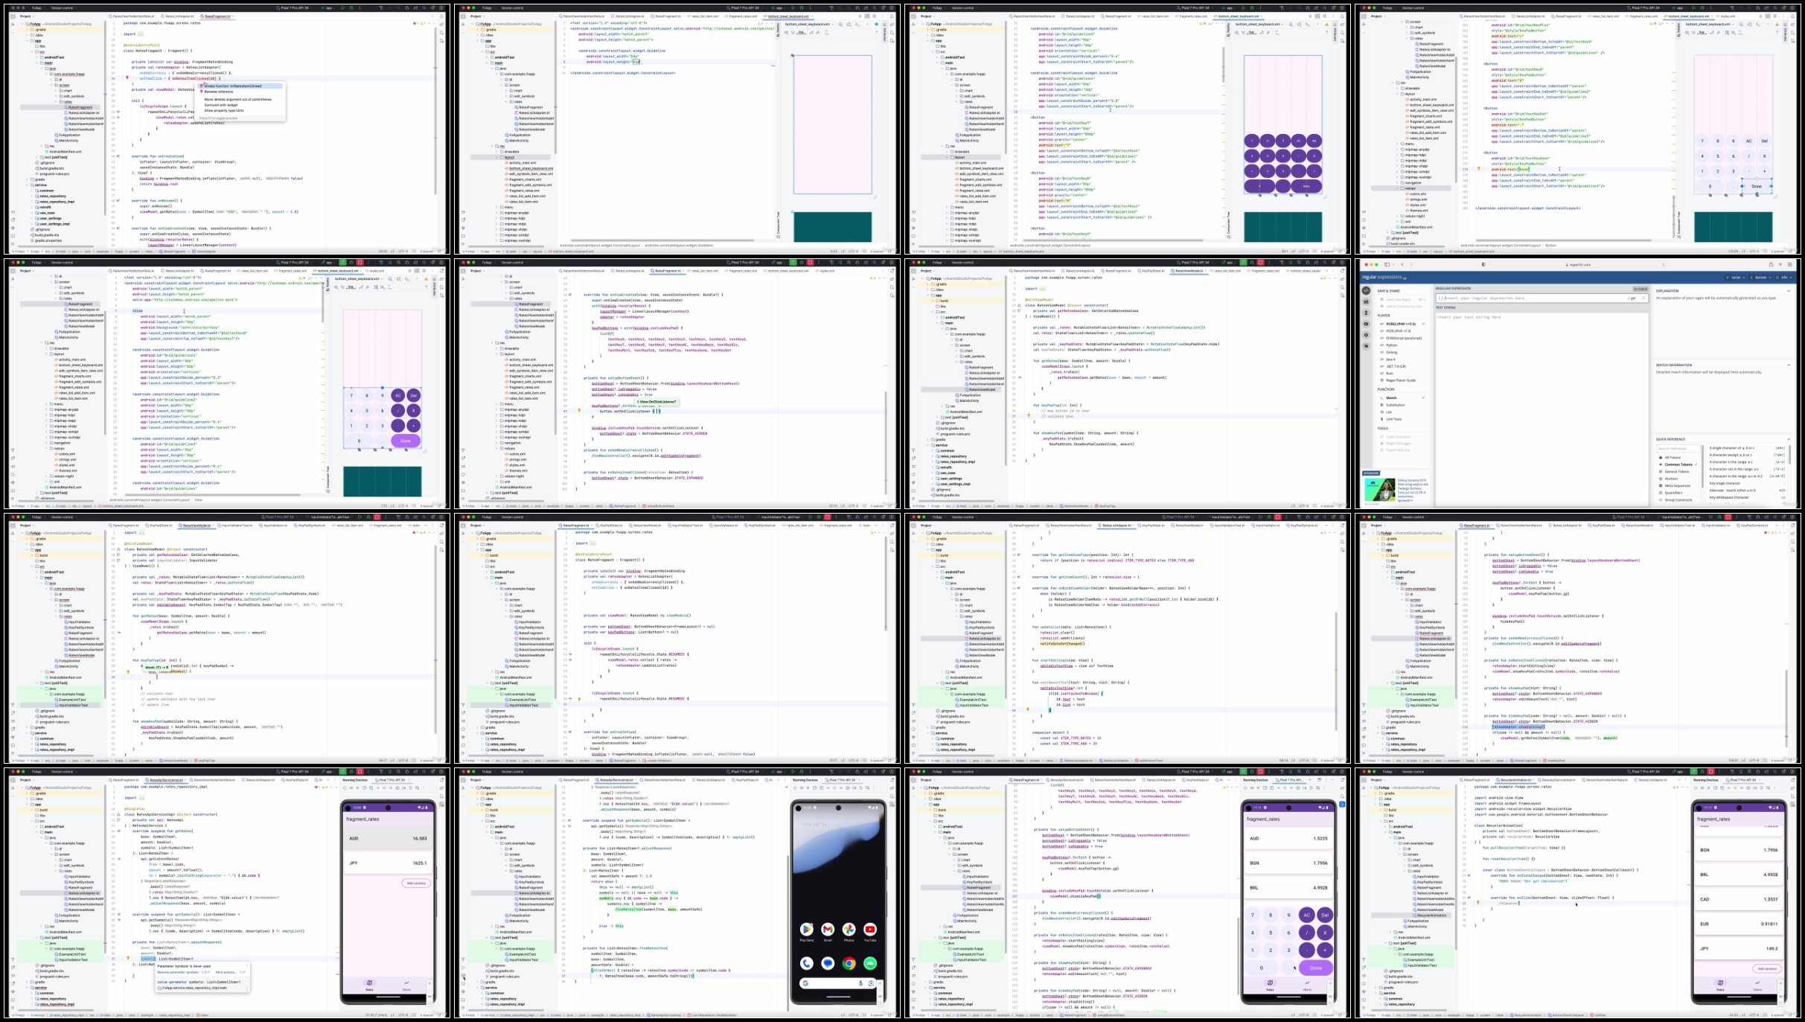The image size is (1805, 1022).
Task: Reload the page via the address bar reload icon
Action: point(1664,264)
